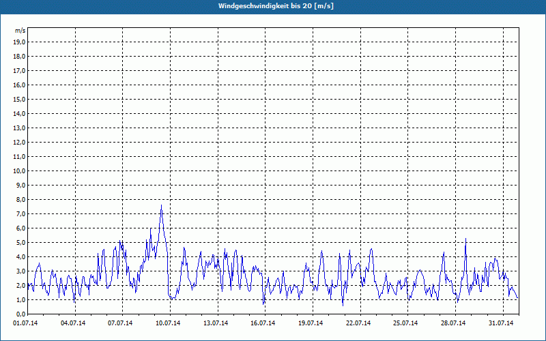The height and width of the screenshot is (341, 546).
Task: Select the 13.07.14 date label
Action: pyautogui.click(x=216, y=323)
